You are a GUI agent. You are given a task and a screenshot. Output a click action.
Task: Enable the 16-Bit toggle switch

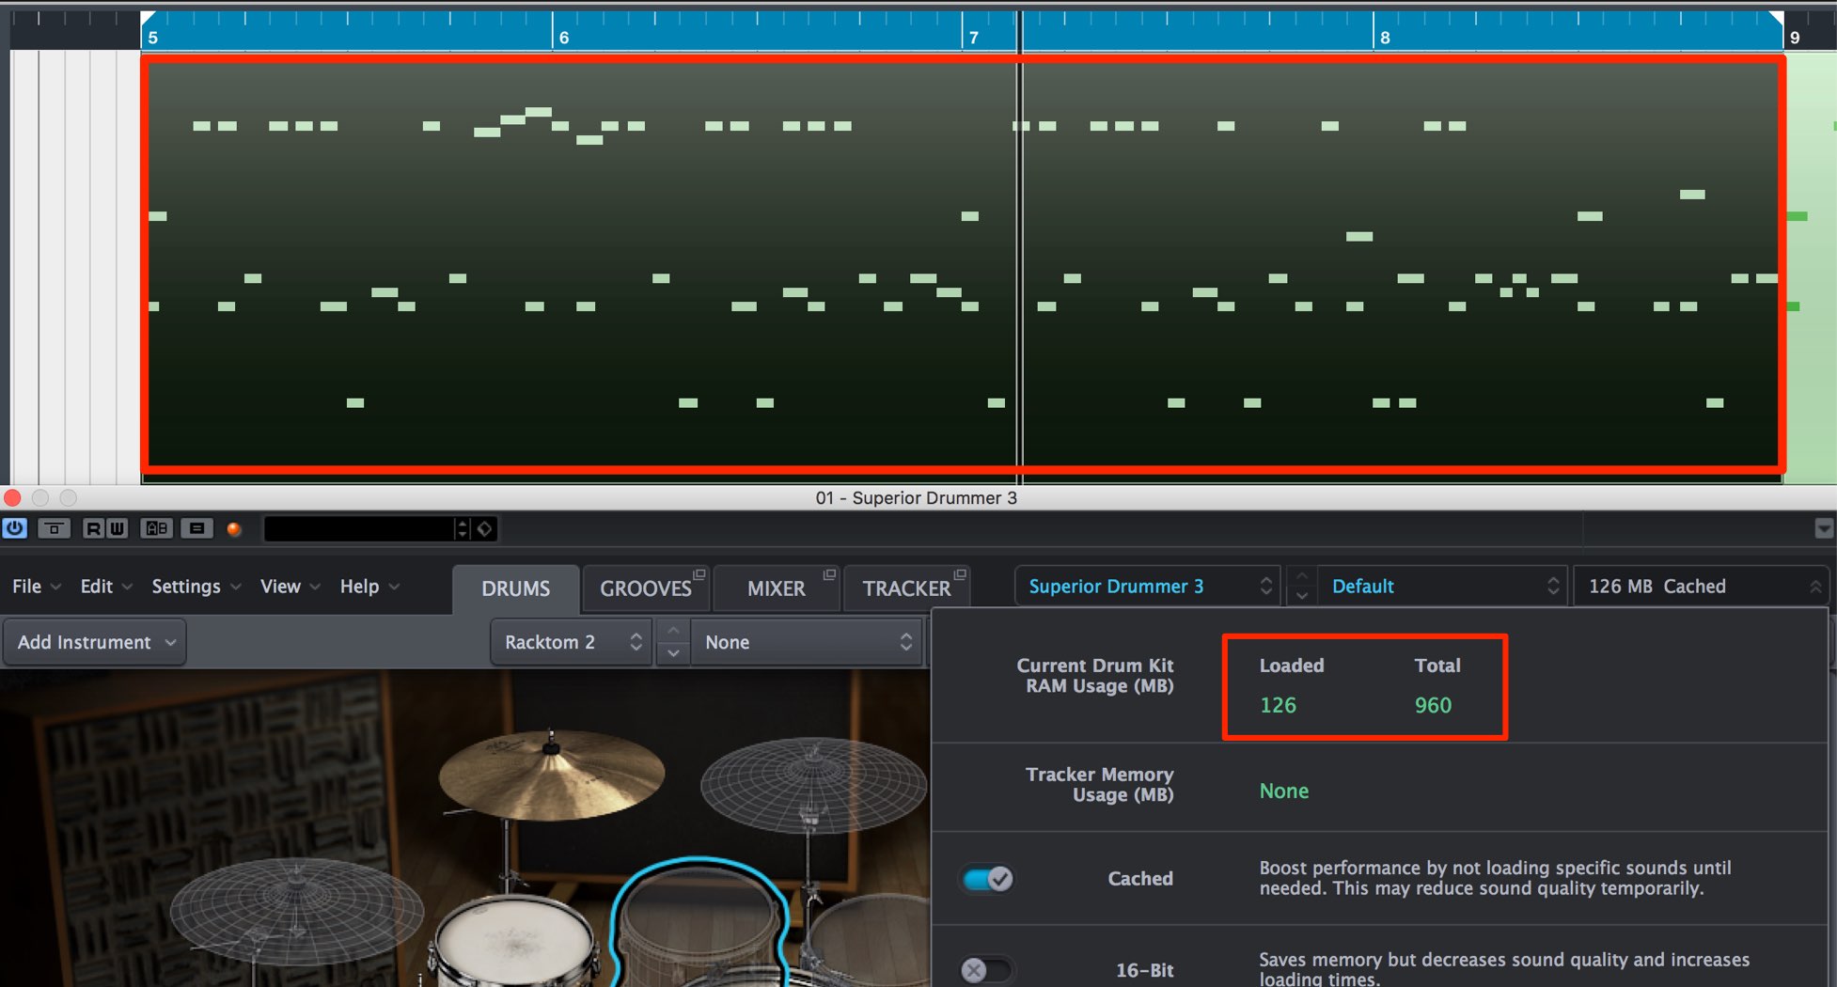click(x=987, y=970)
